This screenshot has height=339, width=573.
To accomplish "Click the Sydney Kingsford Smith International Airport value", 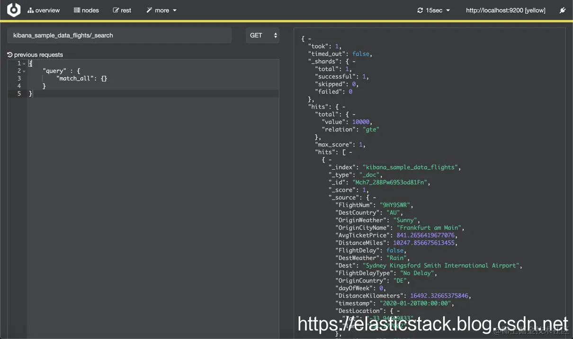I will [441, 266].
